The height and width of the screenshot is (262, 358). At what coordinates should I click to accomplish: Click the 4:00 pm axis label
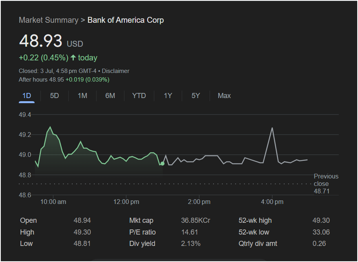(272, 202)
